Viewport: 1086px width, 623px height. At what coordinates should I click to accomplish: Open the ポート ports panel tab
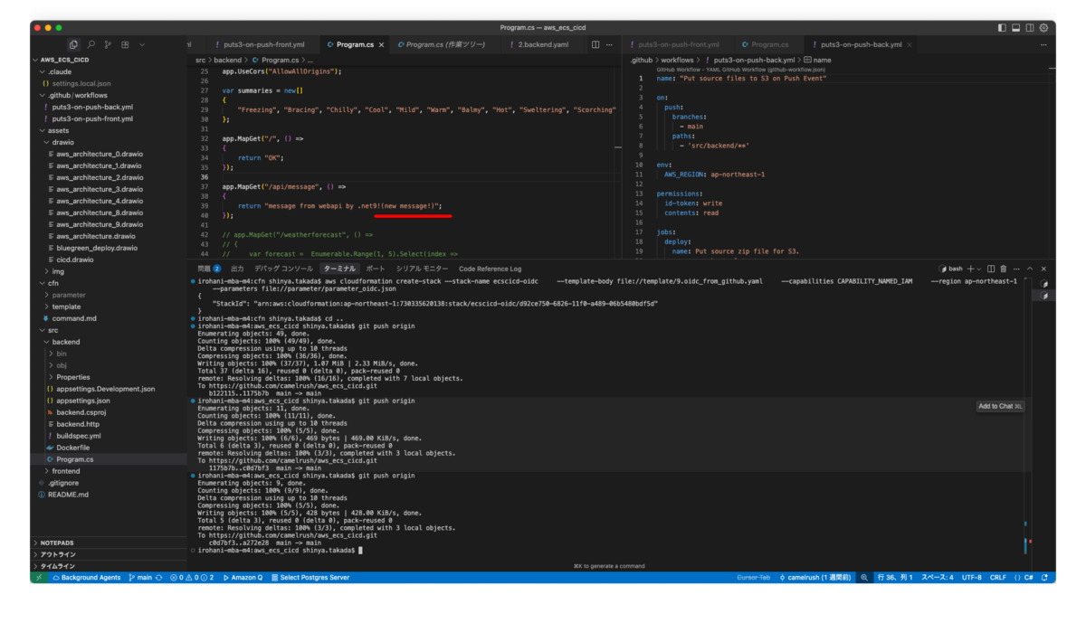375,269
